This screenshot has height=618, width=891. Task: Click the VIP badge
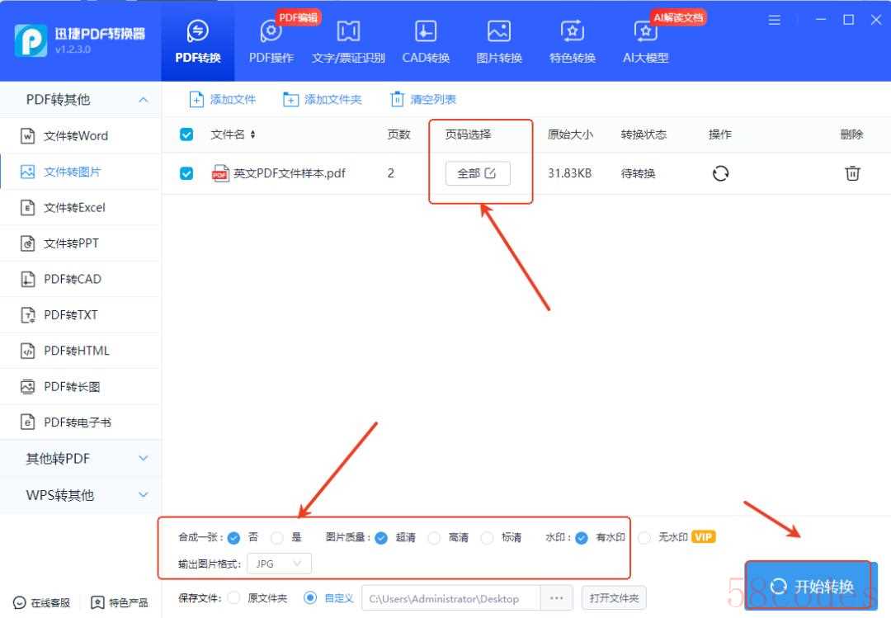[x=703, y=537]
